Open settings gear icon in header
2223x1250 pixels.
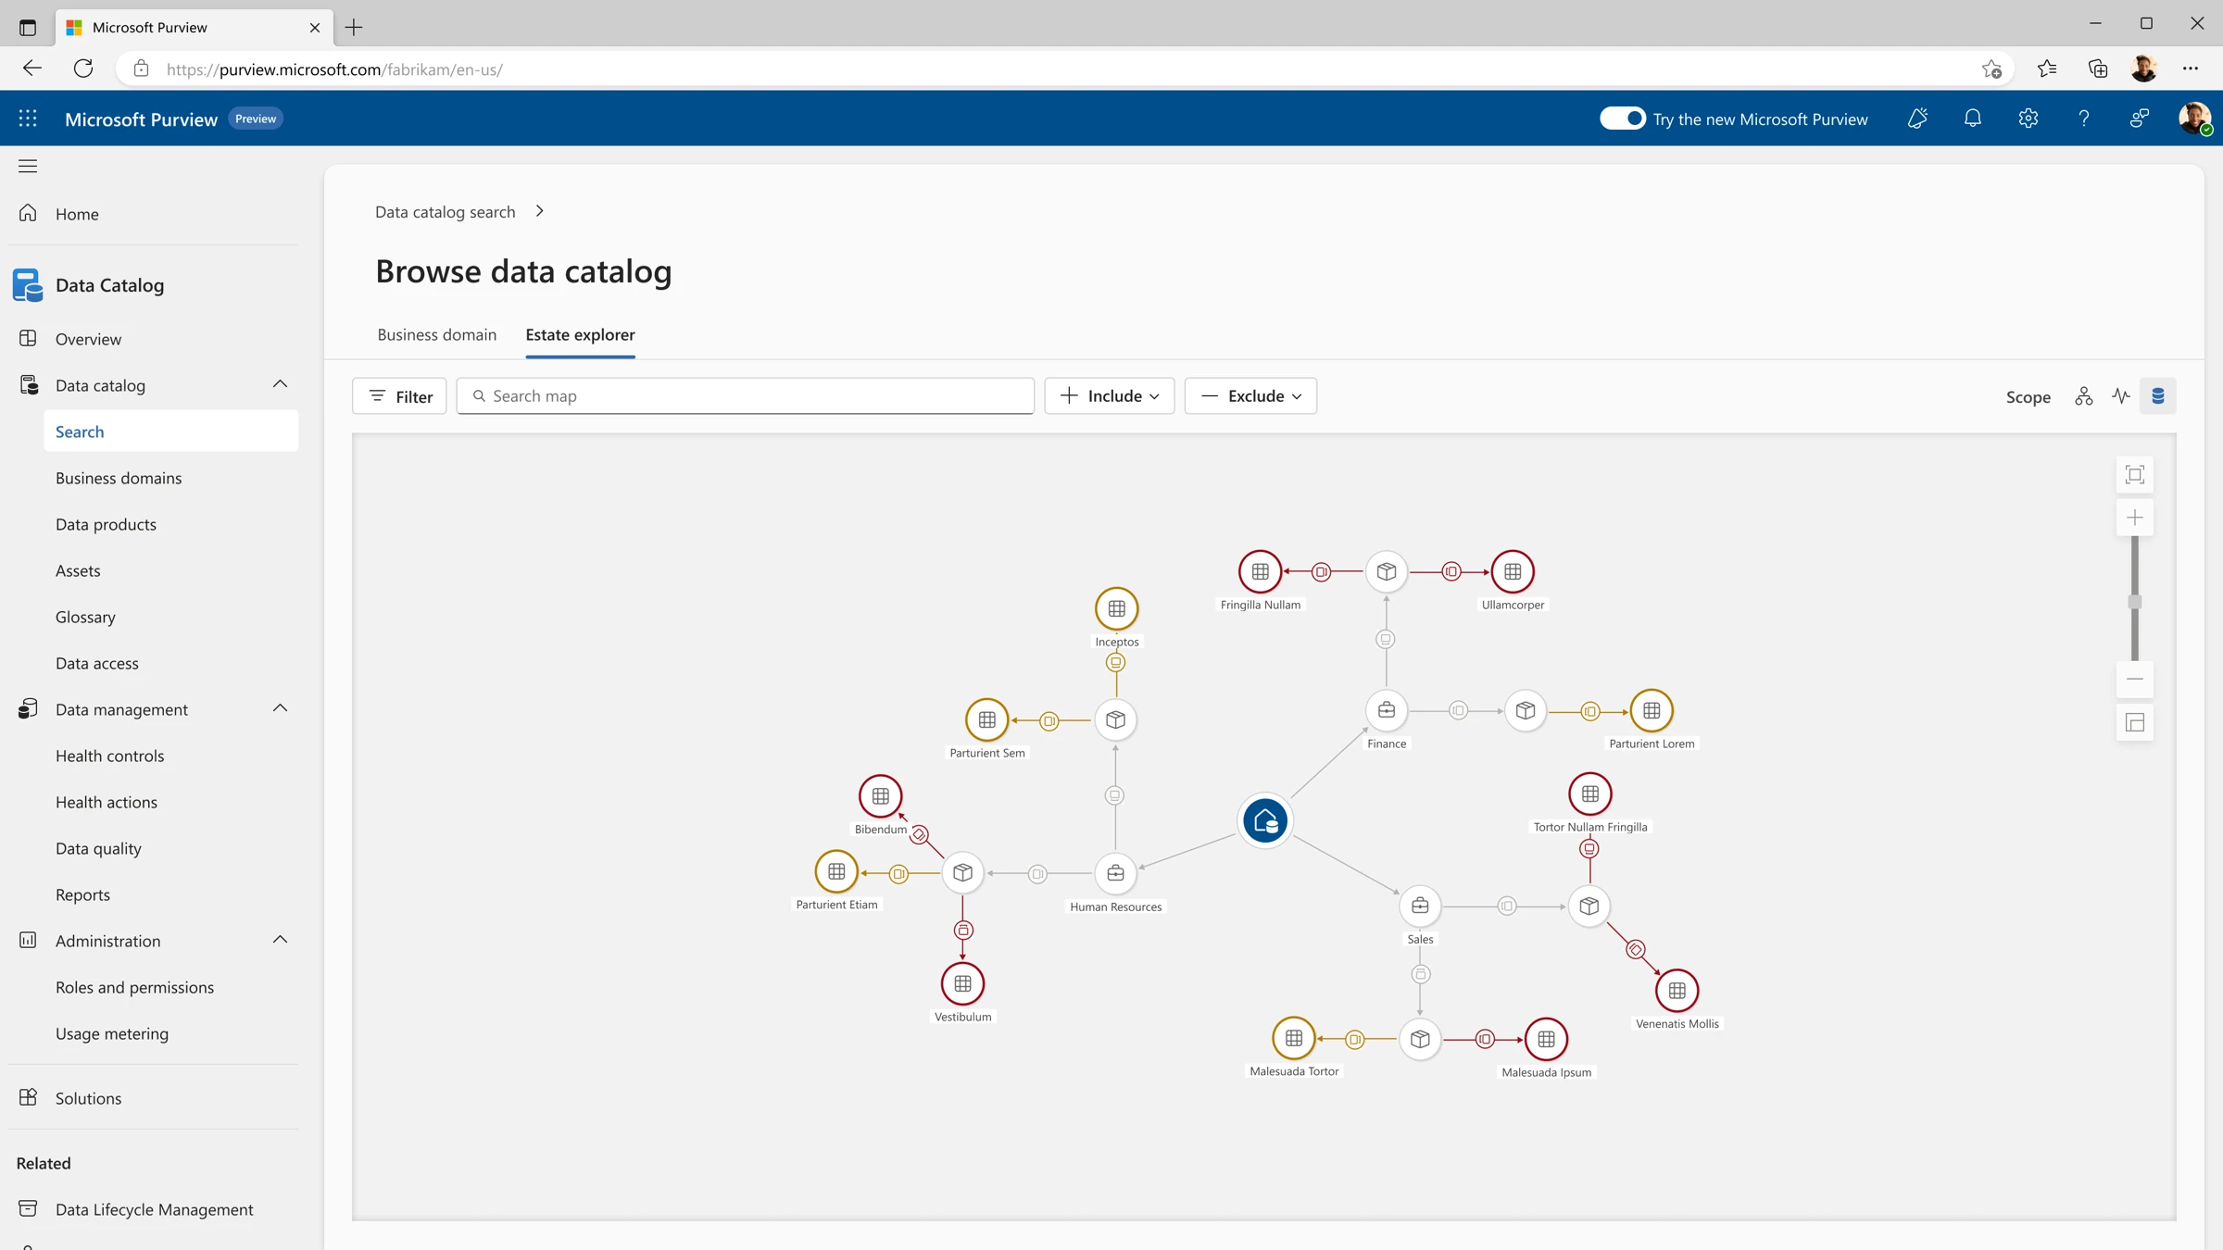2028,119
